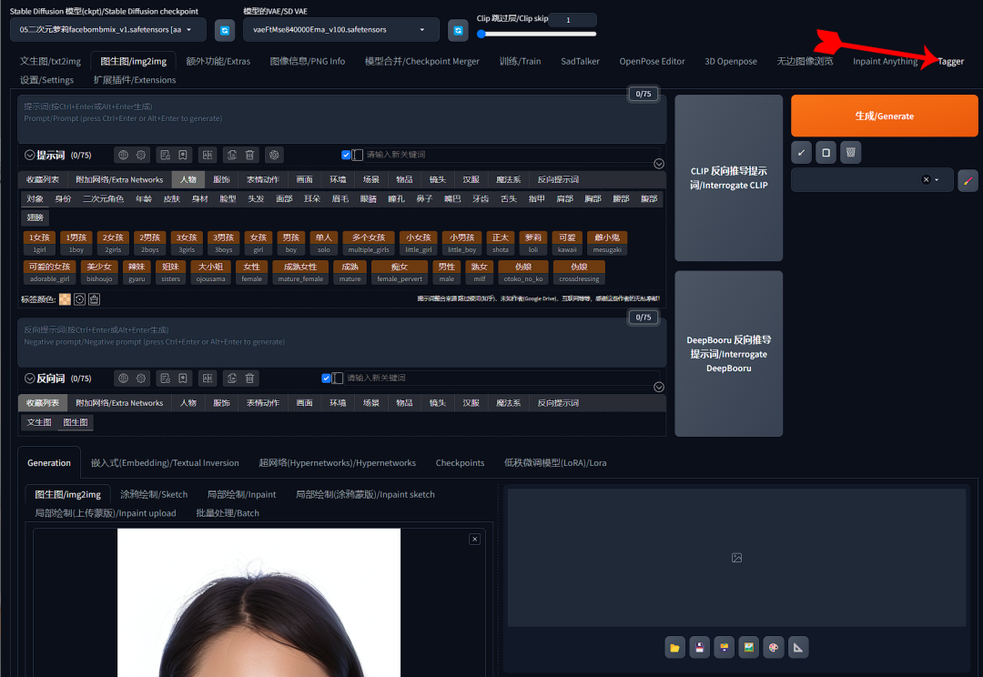Refresh the SD VAE list
The height and width of the screenshot is (677, 983).
pyautogui.click(x=458, y=30)
